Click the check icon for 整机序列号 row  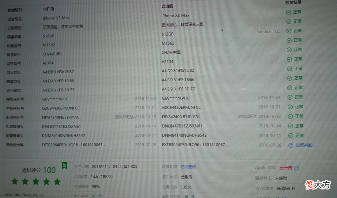point(290,97)
